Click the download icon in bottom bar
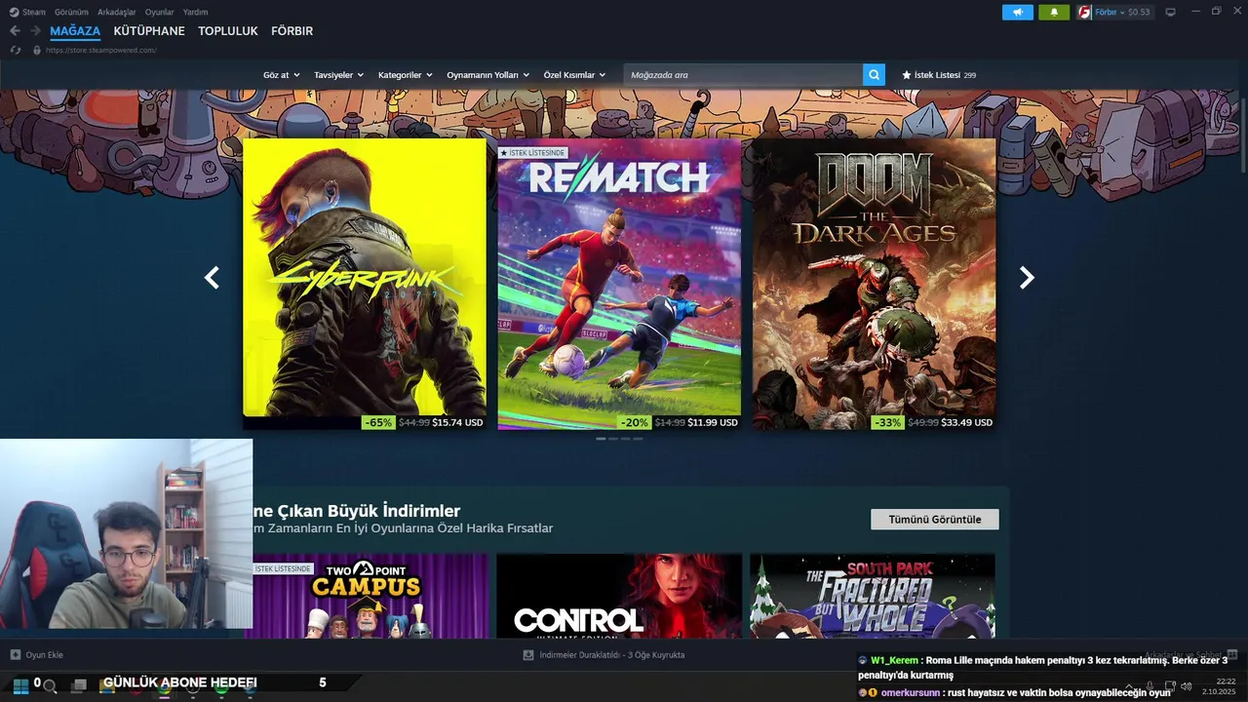 528,655
